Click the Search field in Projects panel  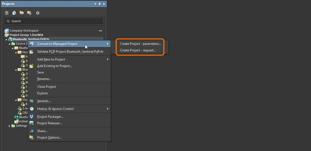[x=54, y=21]
